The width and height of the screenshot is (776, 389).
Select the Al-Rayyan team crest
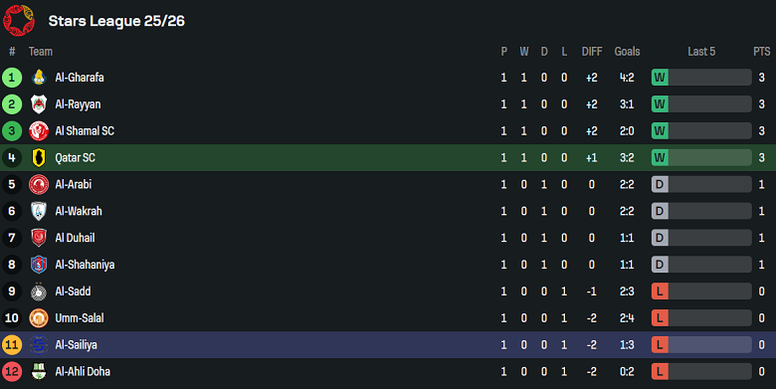[x=39, y=103]
